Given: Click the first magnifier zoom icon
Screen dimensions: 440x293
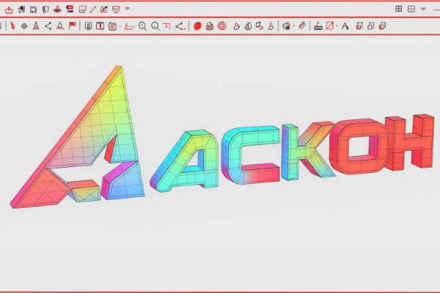Looking at the screenshot, I should [x=142, y=26].
